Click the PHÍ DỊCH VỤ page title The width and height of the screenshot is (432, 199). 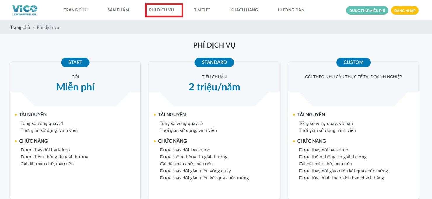point(214,45)
